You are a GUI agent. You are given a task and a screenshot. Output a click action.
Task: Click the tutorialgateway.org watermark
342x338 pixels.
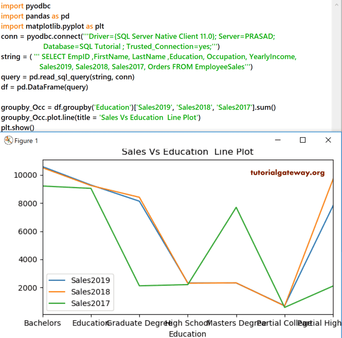pos(288,173)
